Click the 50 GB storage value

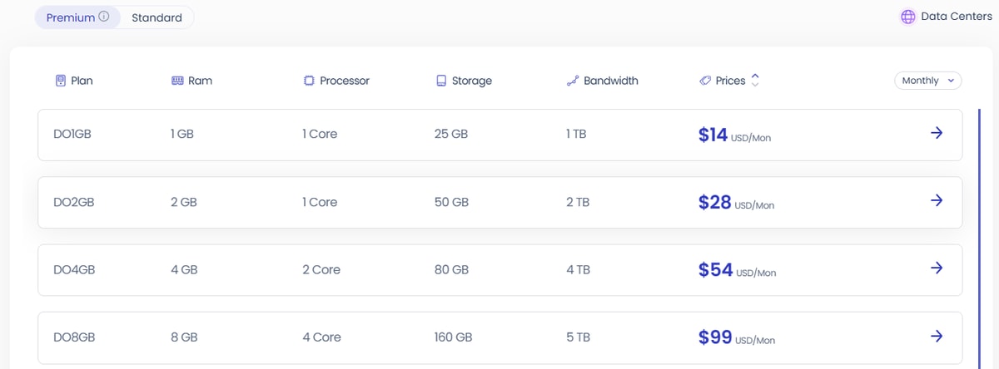tap(452, 202)
